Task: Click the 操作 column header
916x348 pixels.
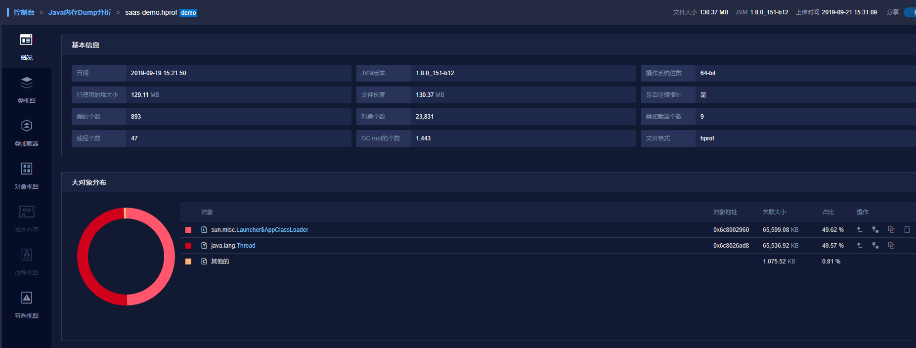Action: pos(863,212)
